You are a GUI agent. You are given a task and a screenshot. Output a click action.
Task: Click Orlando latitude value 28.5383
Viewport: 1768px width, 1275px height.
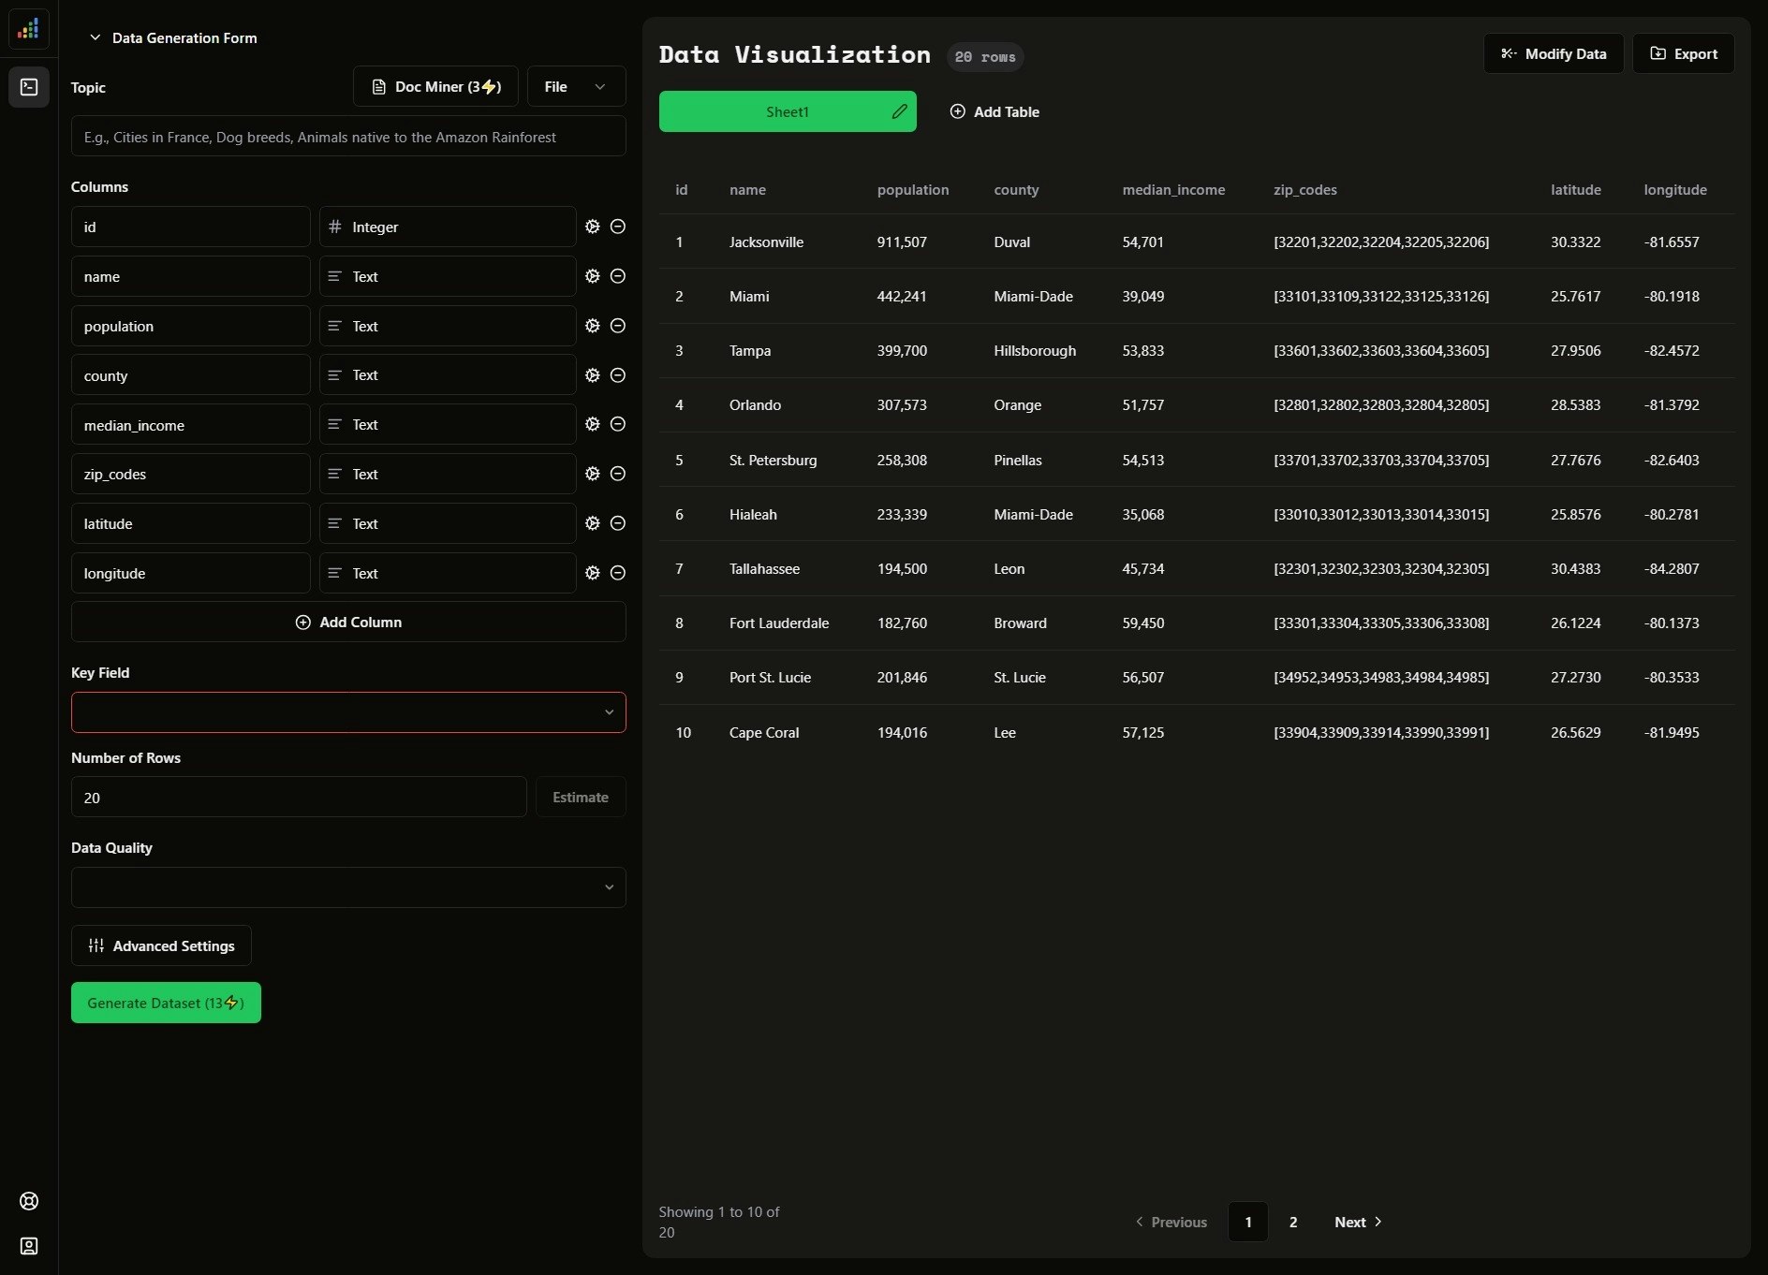1575,404
